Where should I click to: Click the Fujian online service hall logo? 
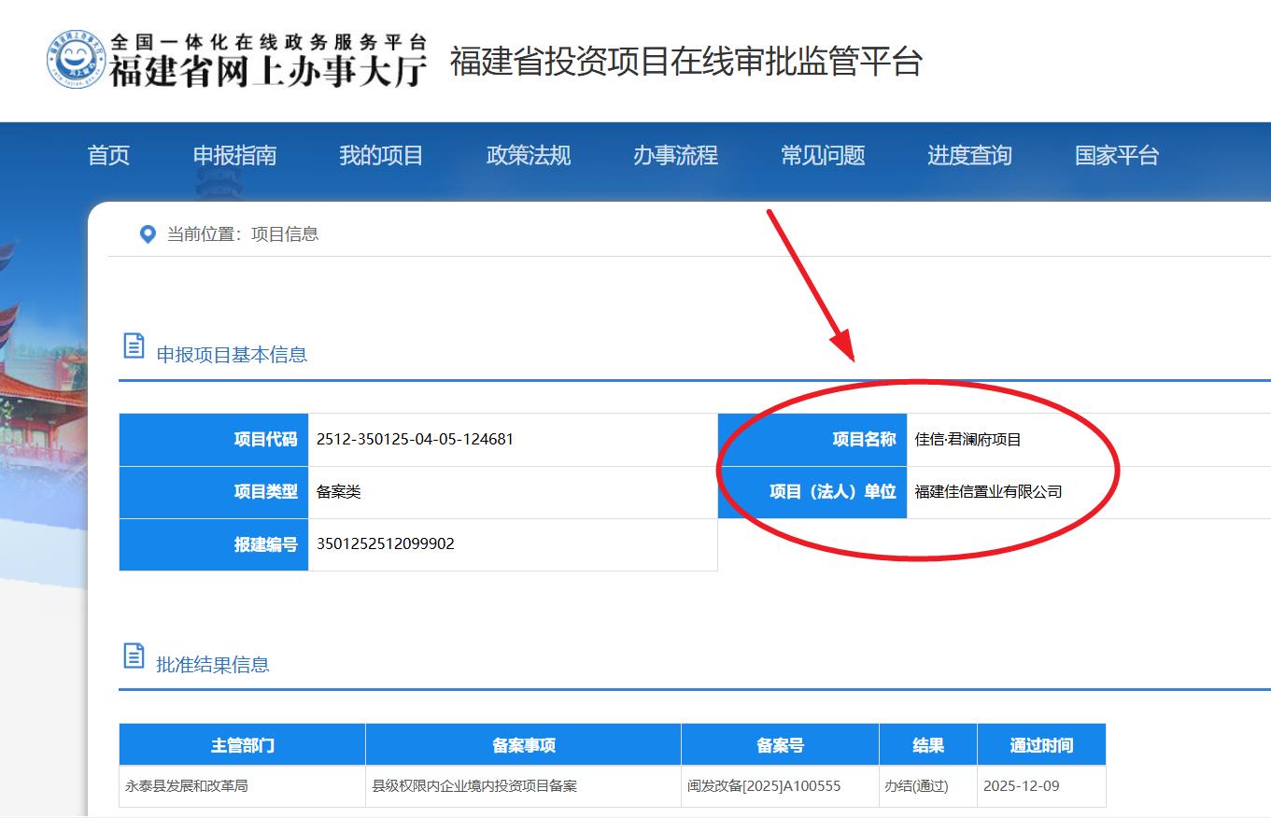(237, 61)
